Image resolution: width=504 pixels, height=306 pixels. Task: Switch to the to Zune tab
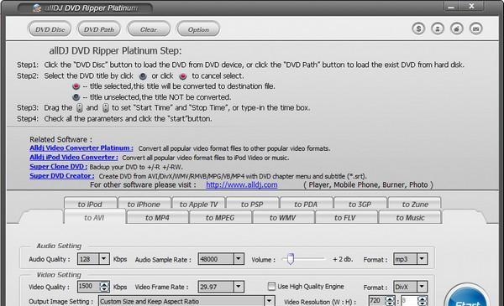[415, 204]
